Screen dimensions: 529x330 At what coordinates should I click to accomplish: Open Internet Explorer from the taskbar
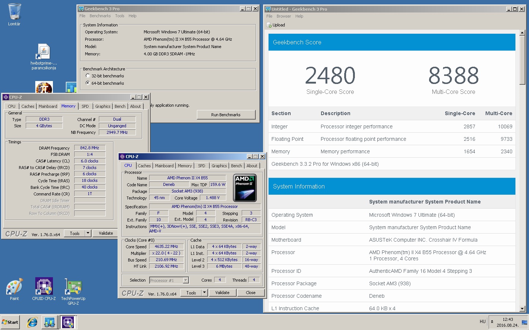[32, 322]
